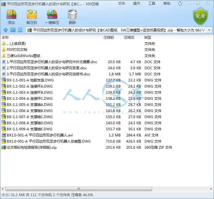
Task: Open the 操作 menu
Action: (137, 3)
